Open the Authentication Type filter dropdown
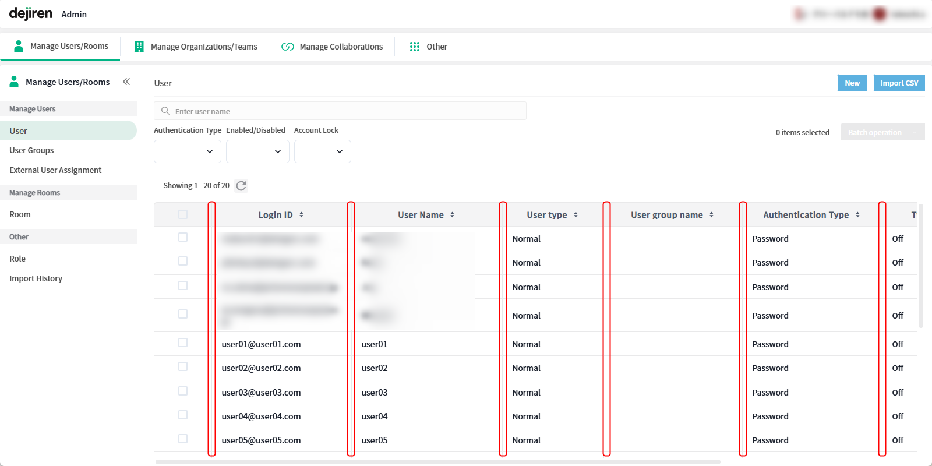The image size is (932, 466). [188, 151]
